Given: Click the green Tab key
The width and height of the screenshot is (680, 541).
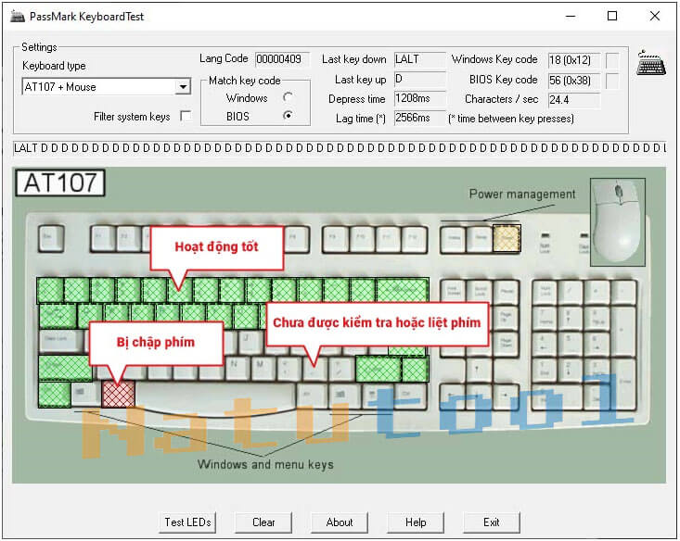Looking at the screenshot, I should click(58, 316).
